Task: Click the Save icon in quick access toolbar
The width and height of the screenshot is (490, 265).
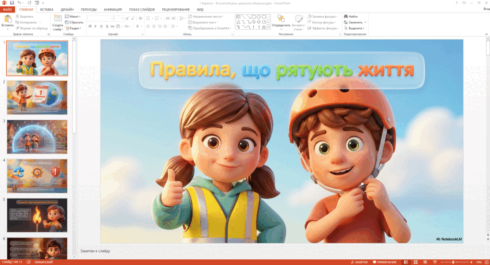Action: 12,3
